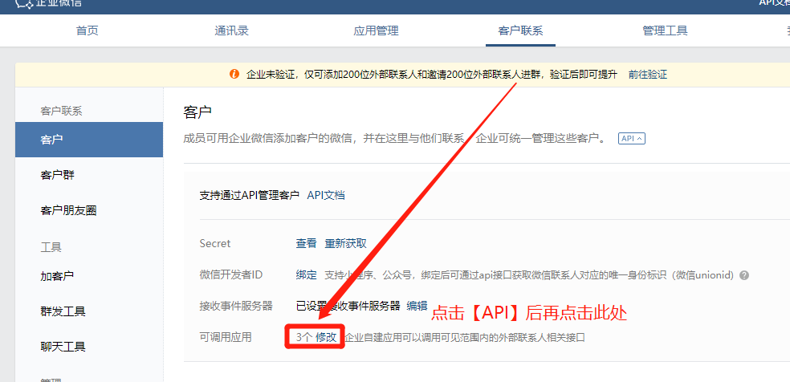Go to the 应用管理 tab

(376, 30)
